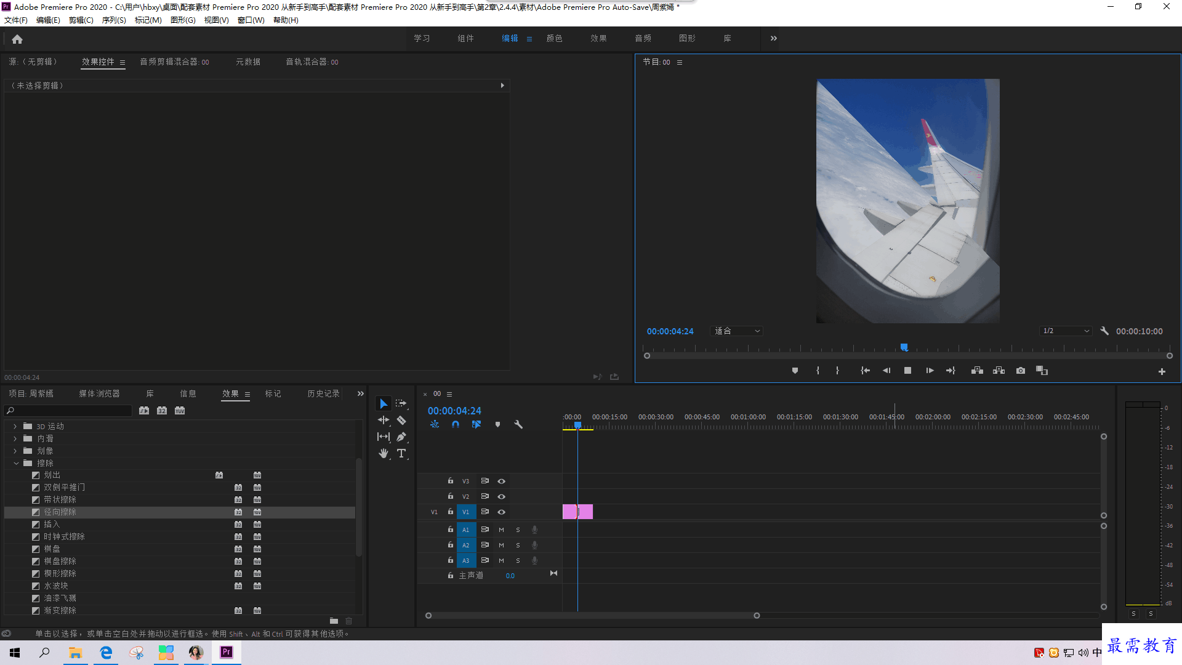Open timeline display settings wrench
Viewport: 1182px width, 665px height.
[518, 424]
